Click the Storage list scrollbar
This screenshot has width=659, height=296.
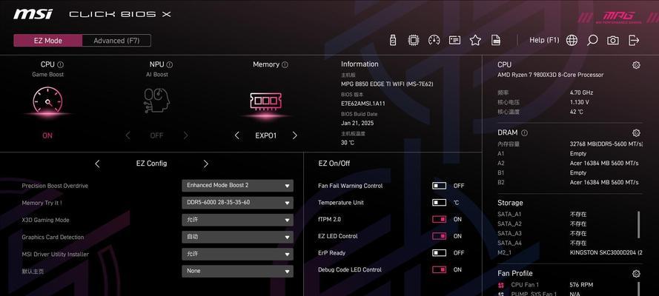(639, 225)
